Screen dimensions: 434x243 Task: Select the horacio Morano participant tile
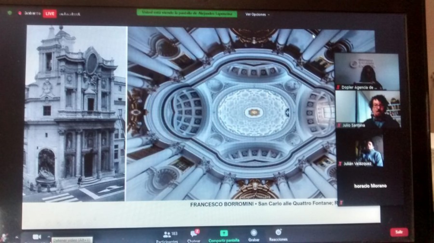370,186
